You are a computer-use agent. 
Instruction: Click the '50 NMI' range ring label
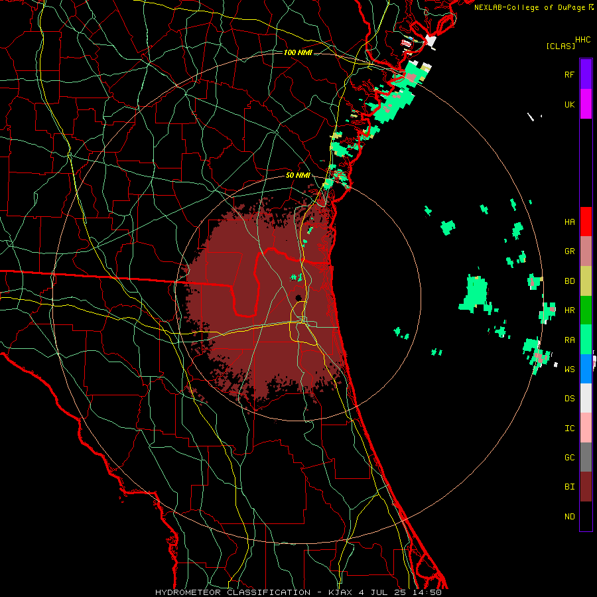point(298,176)
